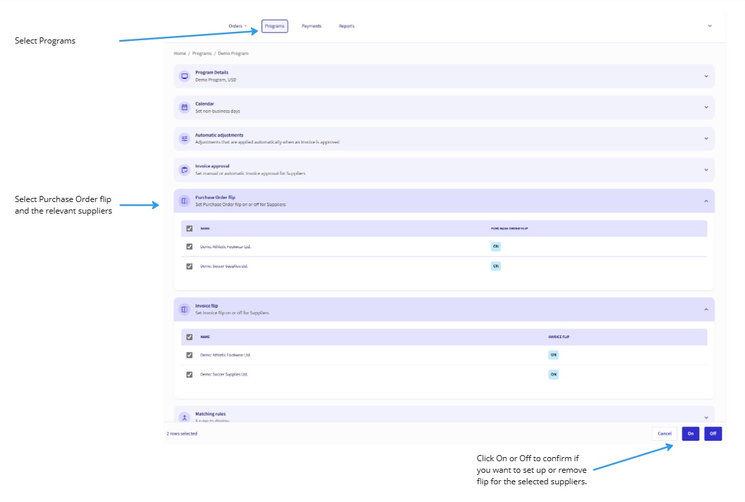Click the Program Details monitor icon
745x502 pixels.
(x=184, y=76)
